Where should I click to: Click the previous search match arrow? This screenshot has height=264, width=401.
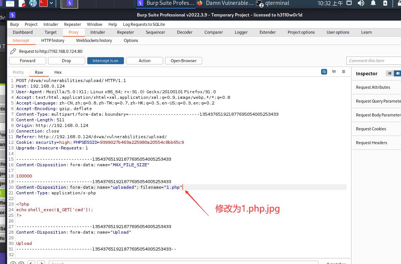coord(32,263)
